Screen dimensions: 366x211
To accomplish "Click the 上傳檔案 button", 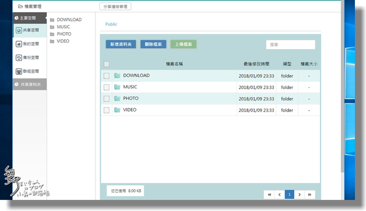I will click(184, 44).
